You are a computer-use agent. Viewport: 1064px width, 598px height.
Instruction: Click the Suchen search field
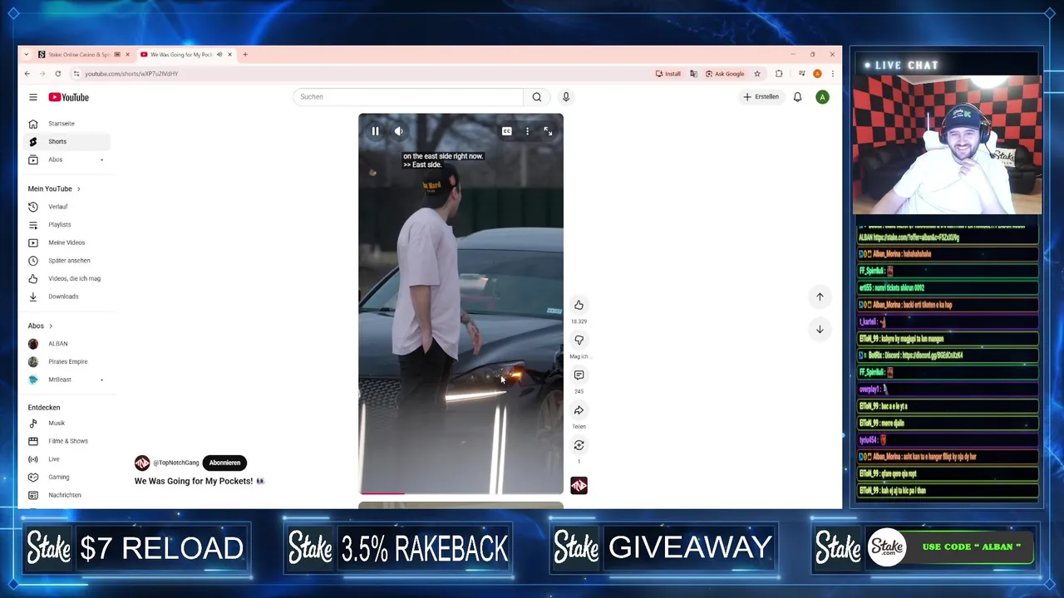pos(408,97)
